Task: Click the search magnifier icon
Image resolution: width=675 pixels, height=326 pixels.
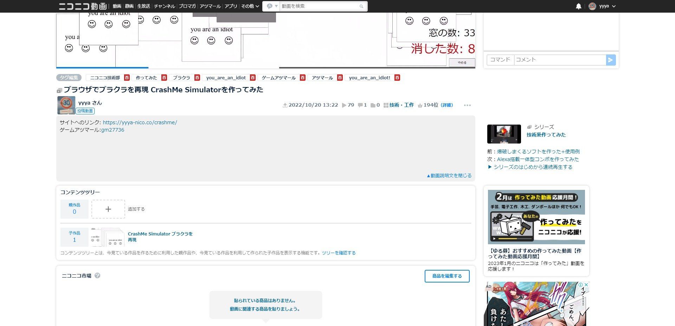Action: (361, 6)
